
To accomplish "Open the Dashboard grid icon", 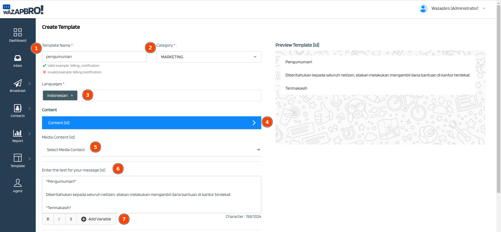I will click(x=18, y=32).
